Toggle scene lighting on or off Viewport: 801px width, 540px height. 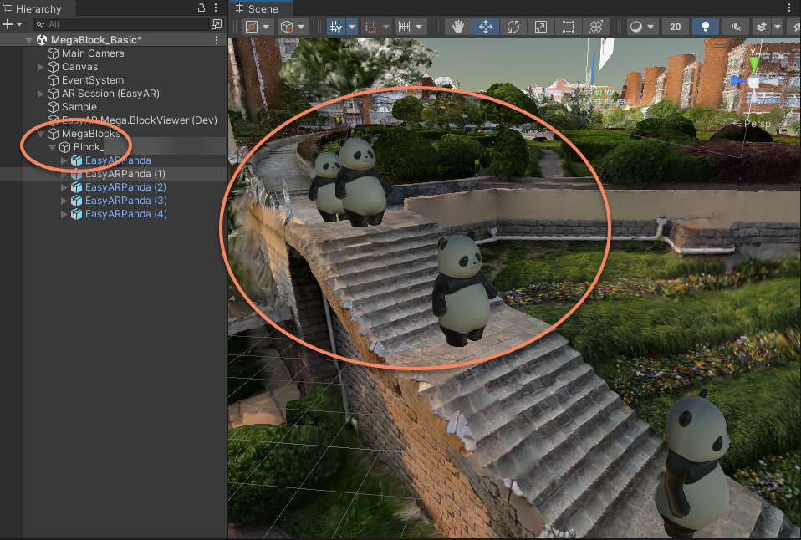[x=705, y=27]
